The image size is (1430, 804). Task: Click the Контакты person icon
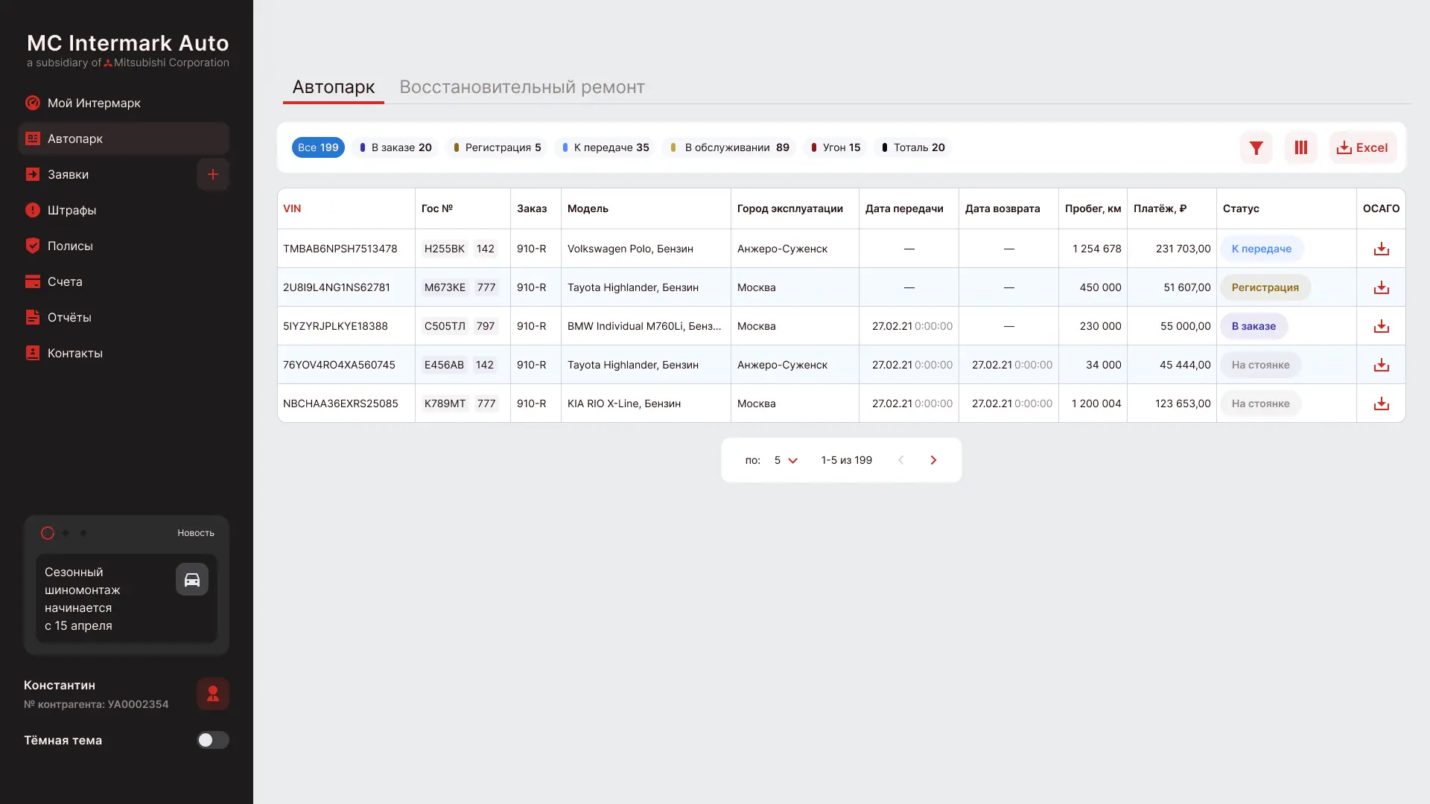pyautogui.click(x=33, y=353)
